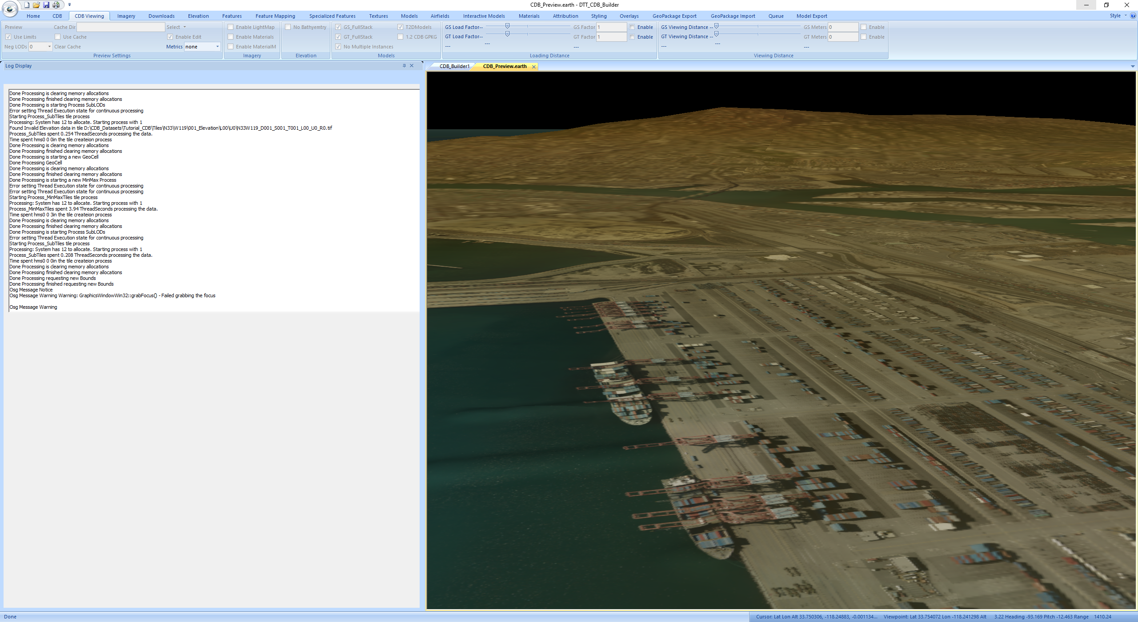Click the New document icon
The image size is (1138, 622).
(27, 5)
